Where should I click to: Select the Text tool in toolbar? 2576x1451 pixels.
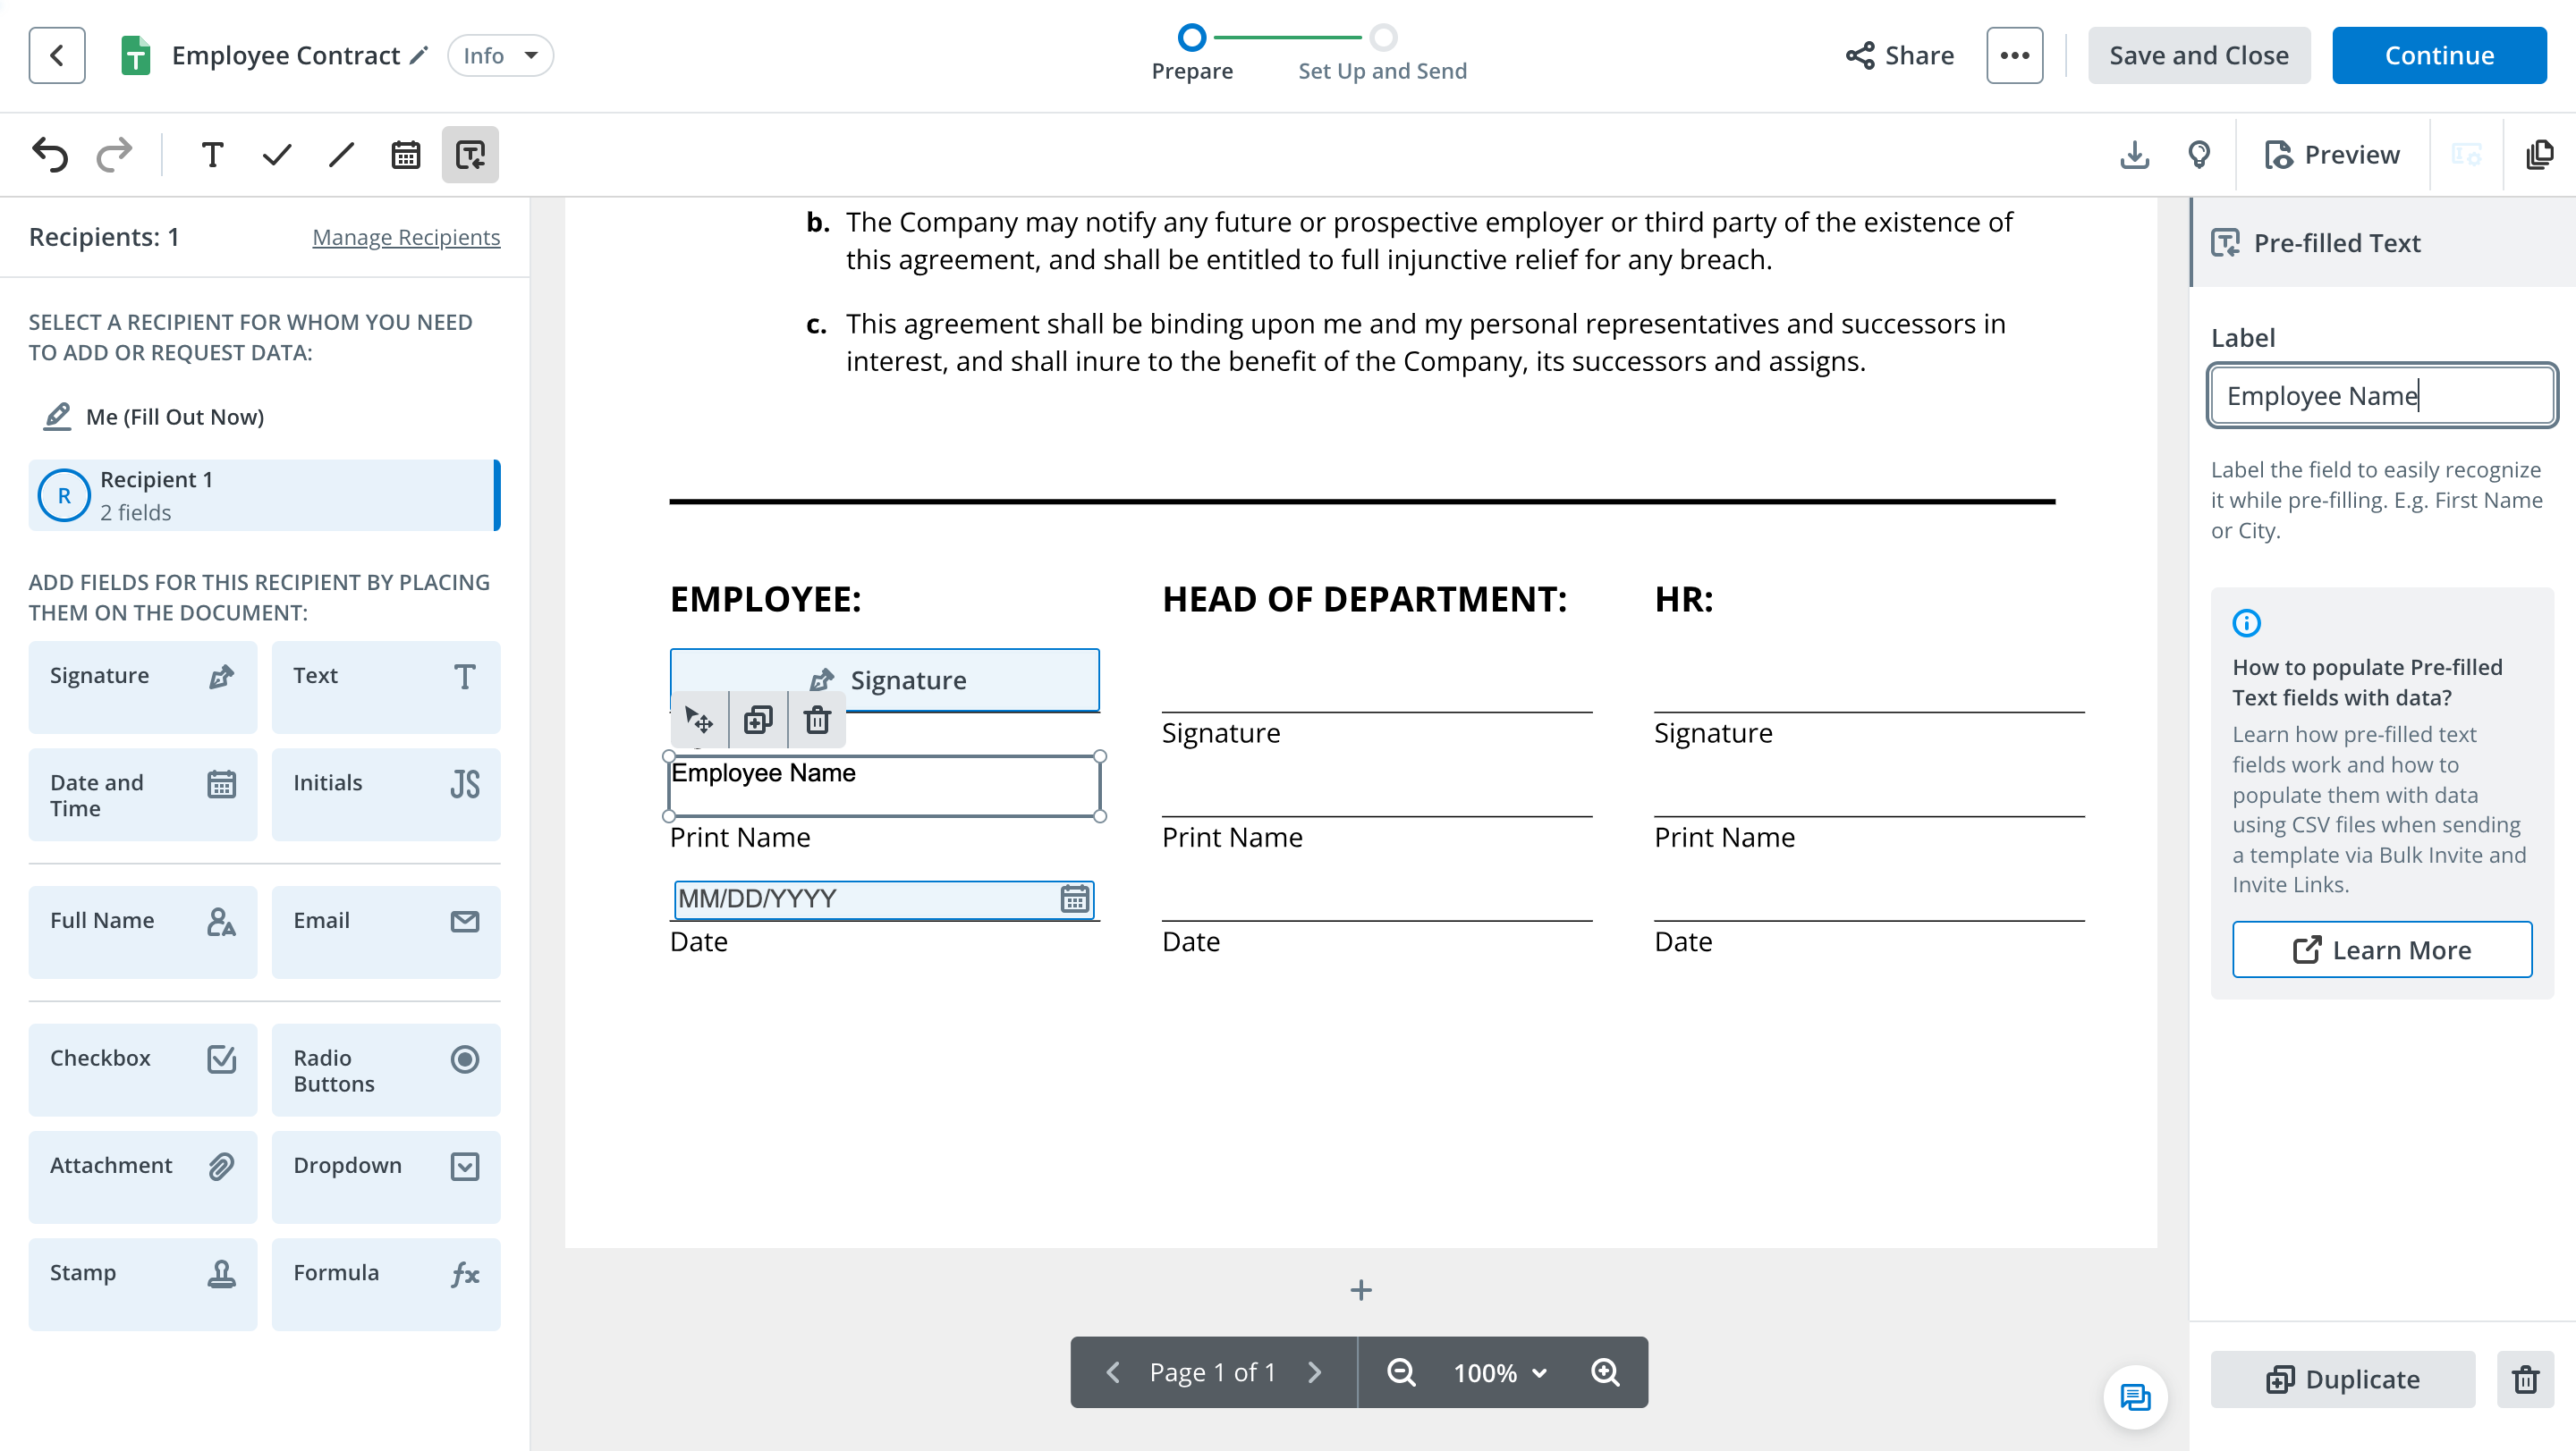pos(212,155)
